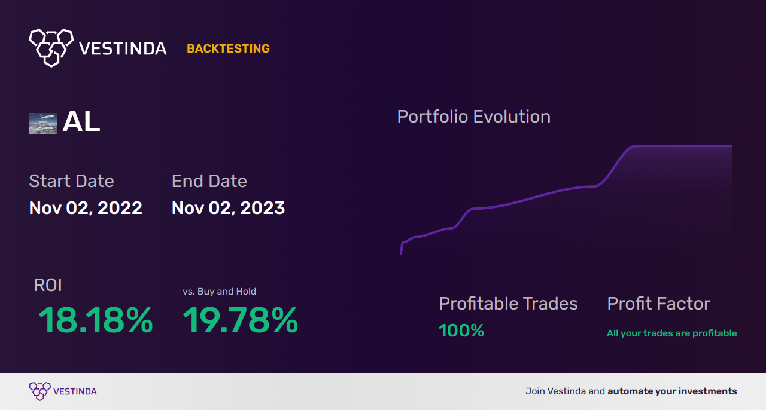Screen dimensions: 766x410
Task: Click the Profitable Trades 100% value
Action: 461,331
